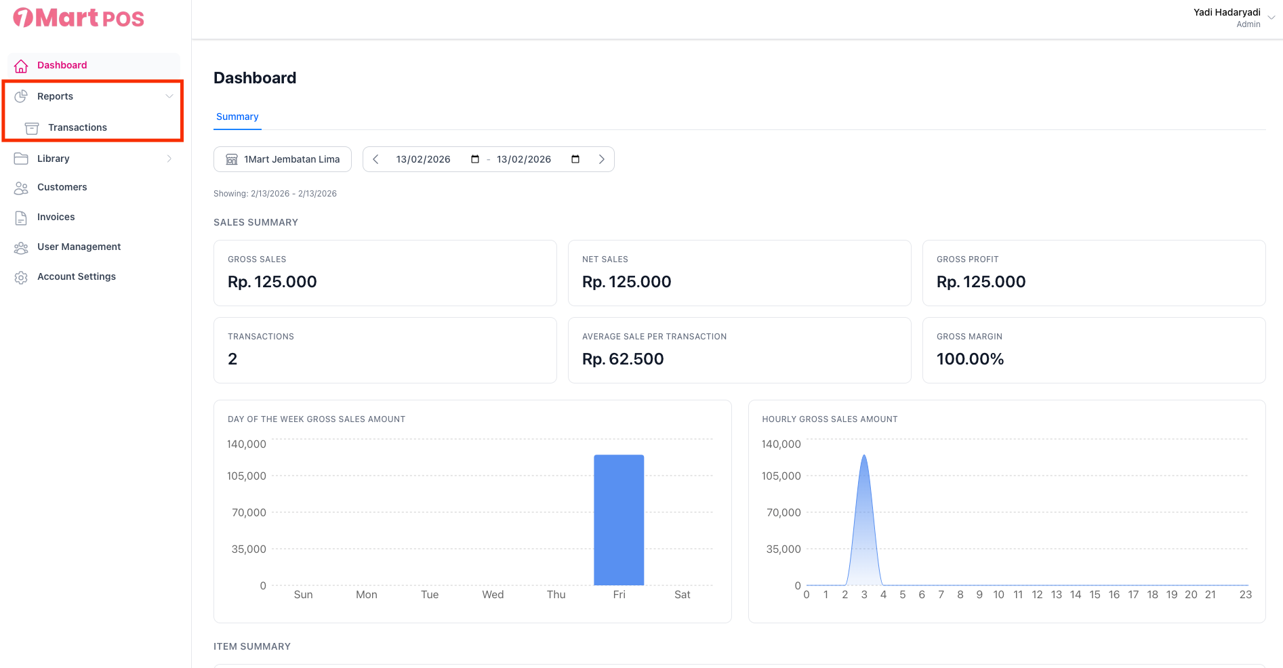Open the Yadi Hadaryadi user dropdown
The image size is (1283, 668).
click(x=1271, y=18)
